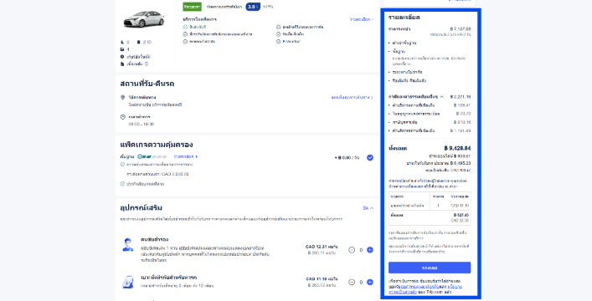
Task: Toggle the basic protection package checkmark
Action: (370, 158)
